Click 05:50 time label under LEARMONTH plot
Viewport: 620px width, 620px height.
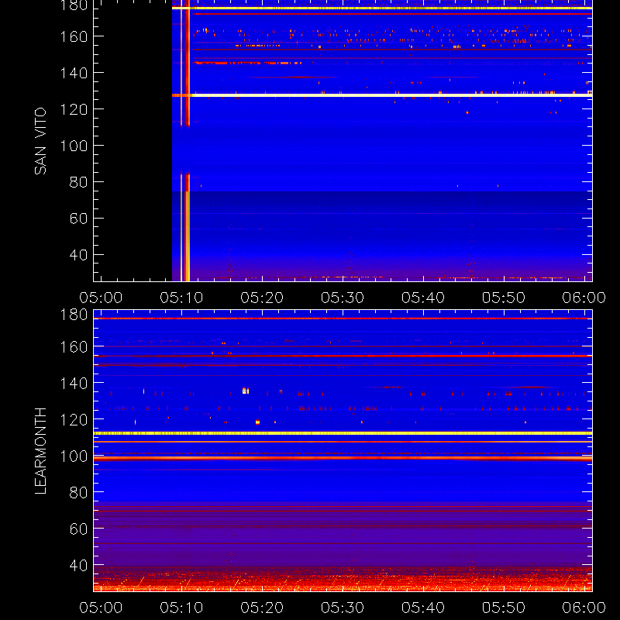(504, 608)
